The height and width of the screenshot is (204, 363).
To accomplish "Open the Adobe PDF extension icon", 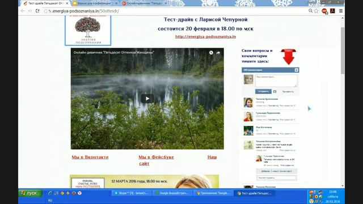I will pyautogui.click(x=332, y=11).
